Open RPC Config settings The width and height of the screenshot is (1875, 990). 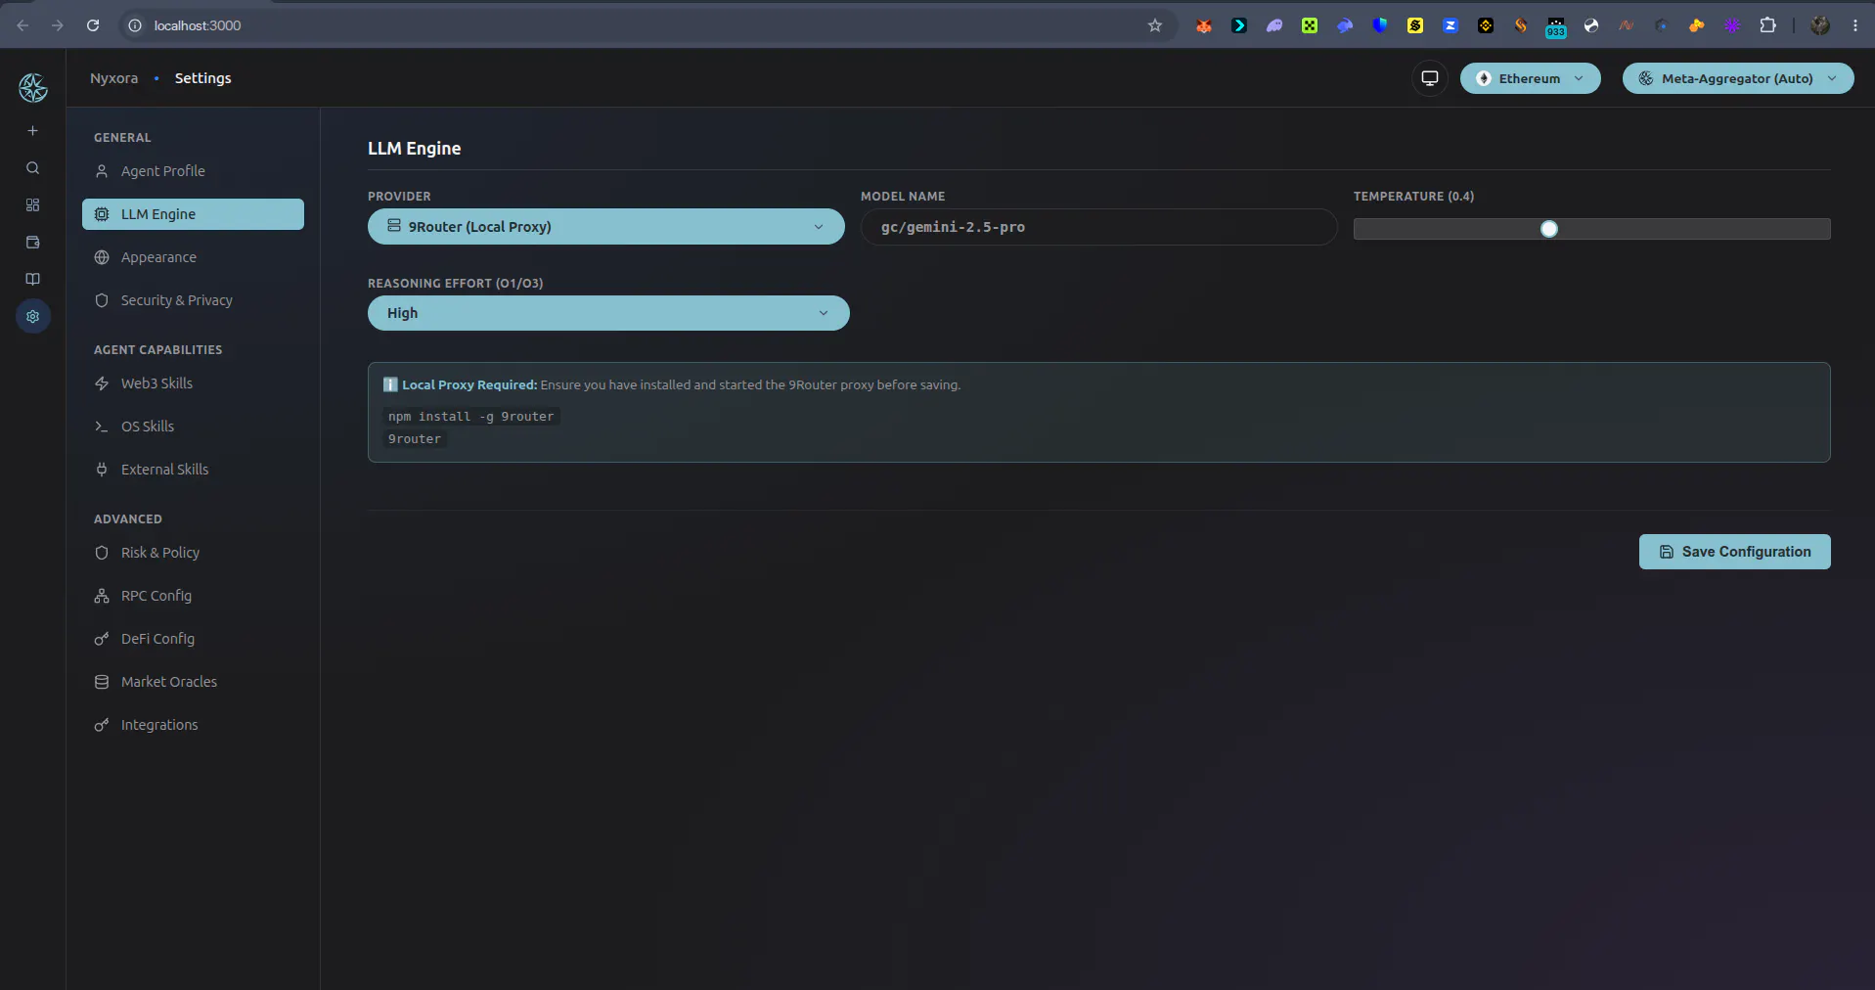[193, 596]
